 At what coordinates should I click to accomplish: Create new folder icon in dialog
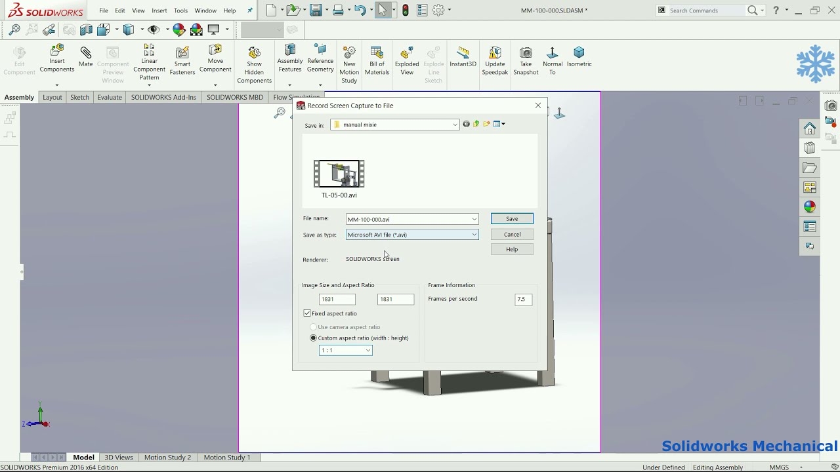click(x=486, y=124)
